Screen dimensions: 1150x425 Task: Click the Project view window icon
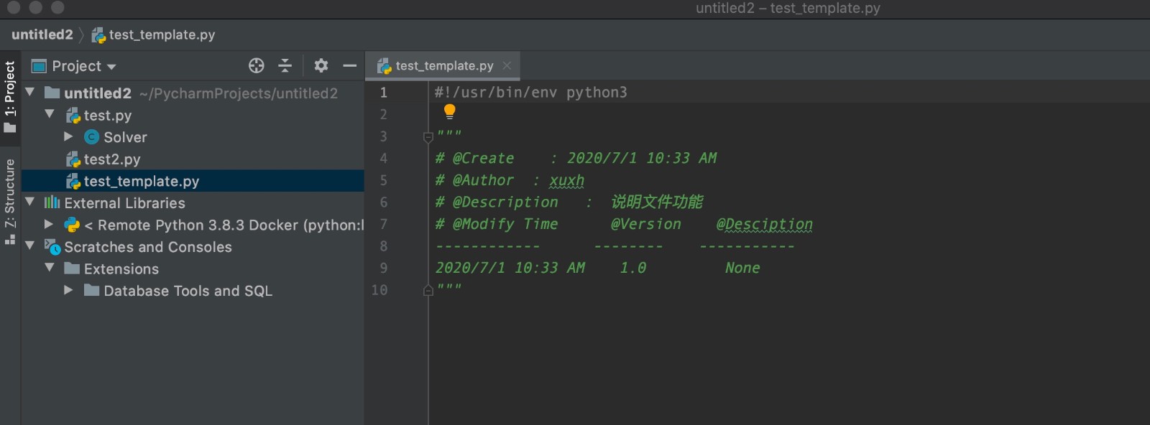[x=40, y=66]
